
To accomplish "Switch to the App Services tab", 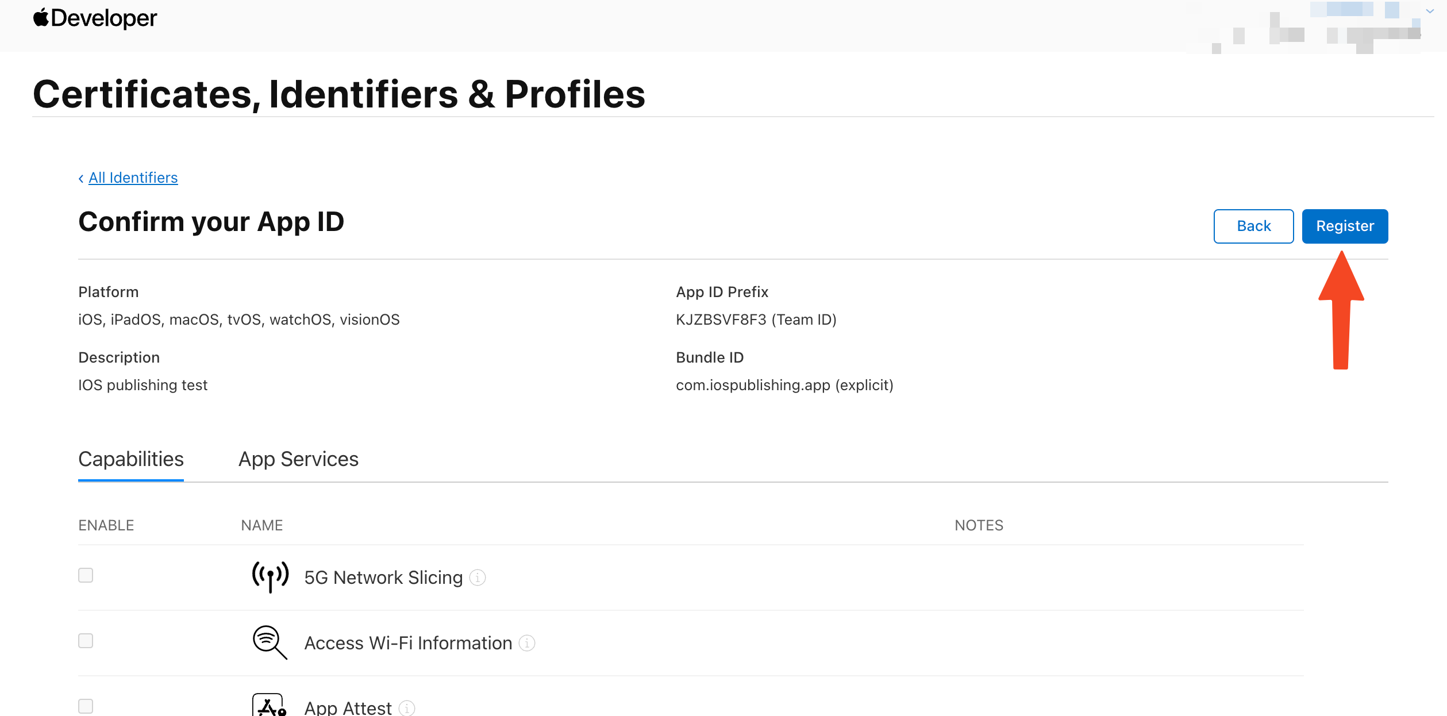I will coord(298,459).
